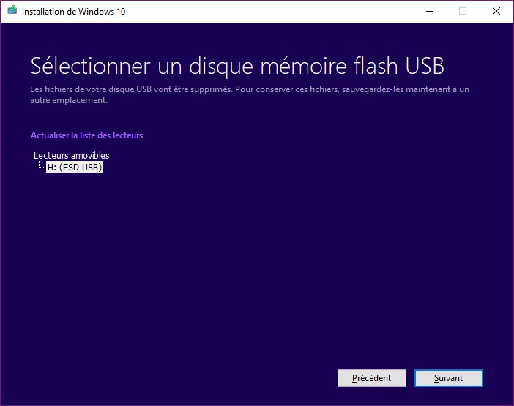Click the text line ending 'autre emplacement.'
Image resolution: width=514 pixels, height=406 pixels.
click(x=69, y=100)
